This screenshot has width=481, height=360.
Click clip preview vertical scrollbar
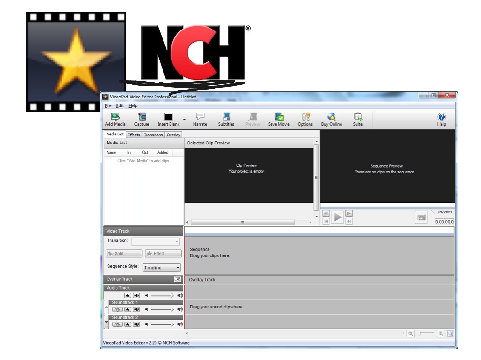click(316, 179)
